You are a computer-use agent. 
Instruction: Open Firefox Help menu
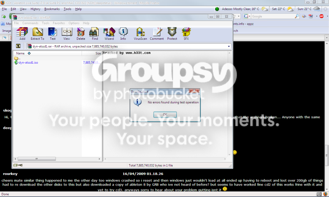click(78, 9)
